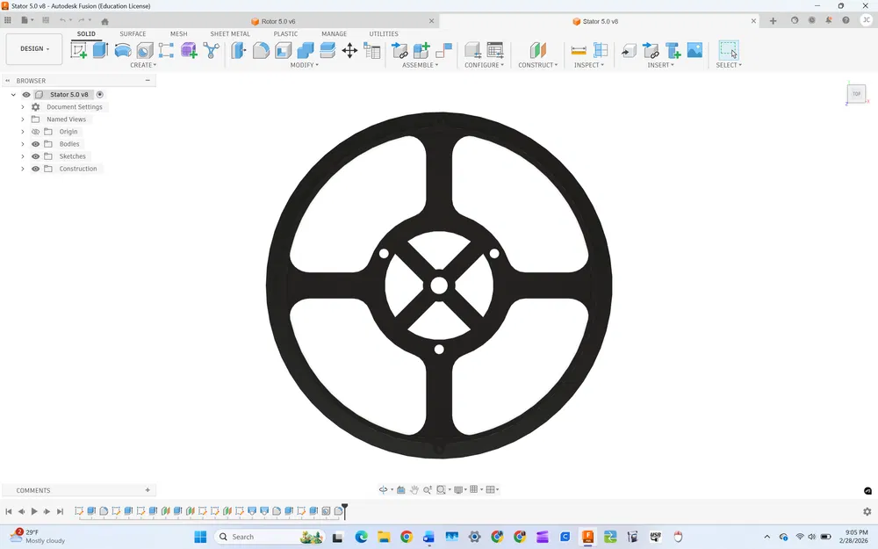Toggle visibility of Stator 5.0 v8 component

point(26,95)
